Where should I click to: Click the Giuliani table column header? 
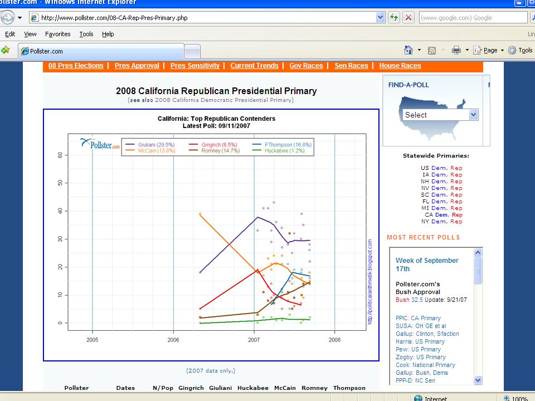pos(220,388)
